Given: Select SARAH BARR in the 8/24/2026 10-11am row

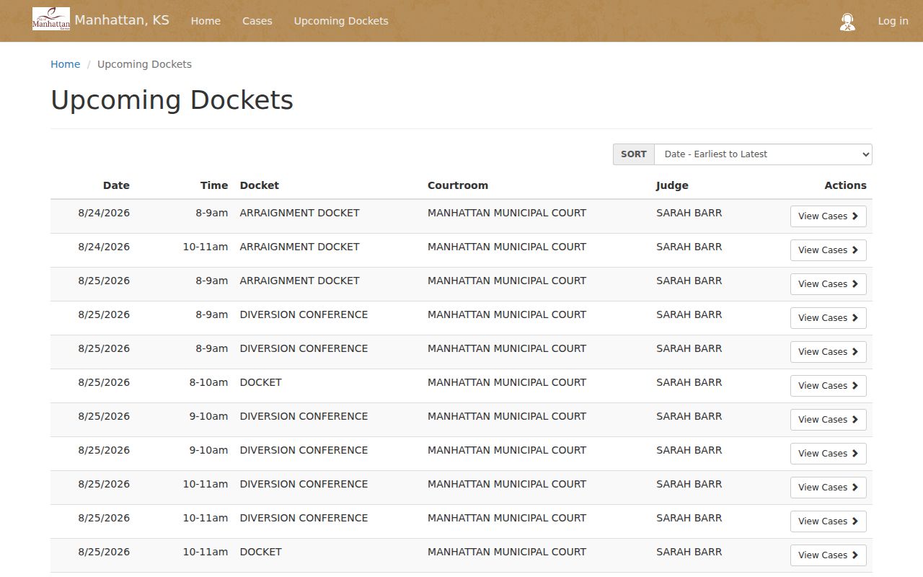Looking at the screenshot, I should 689,247.
